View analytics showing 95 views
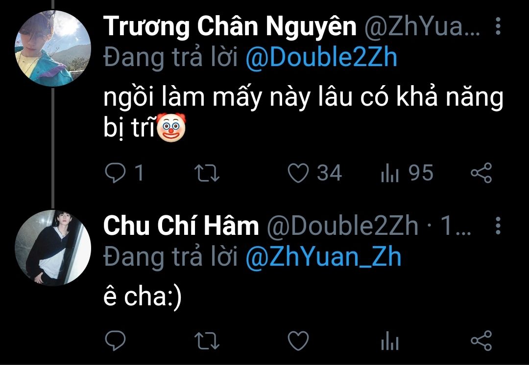 [390, 173]
